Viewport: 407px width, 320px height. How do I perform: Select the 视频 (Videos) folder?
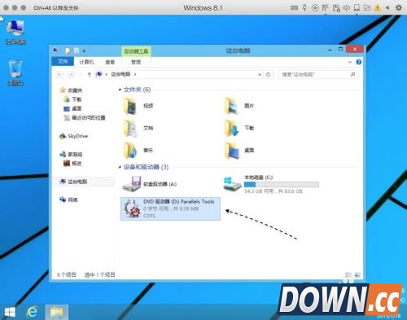[138, 106]
